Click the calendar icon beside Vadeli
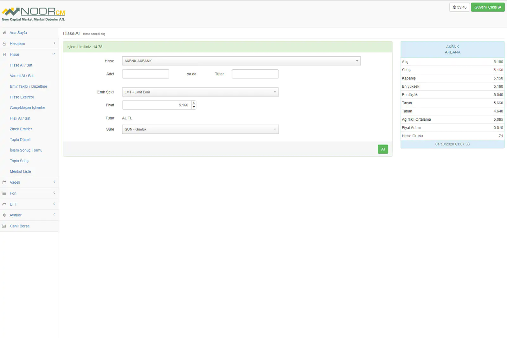This screenshot has width=507, height=338. click(4, 182)
